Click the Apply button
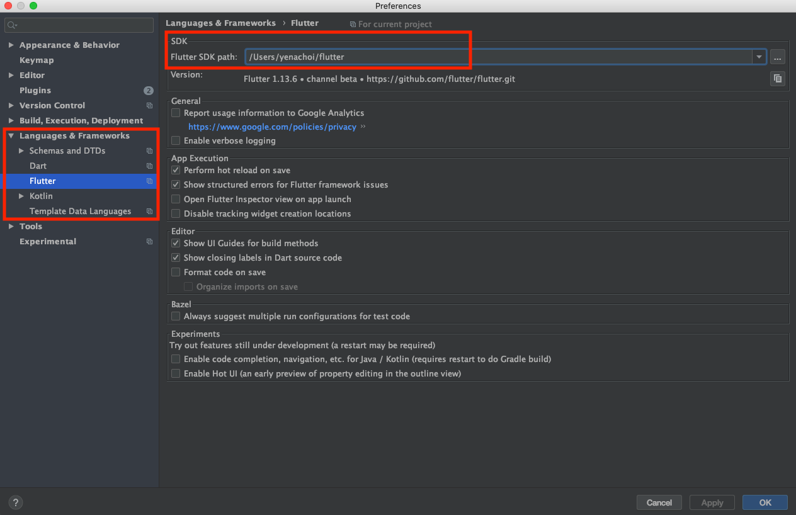Viewport: 796px width, 515px height. tap(712, 502)
